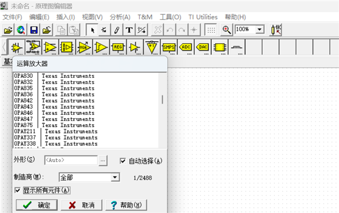Open the SMPS components icon
The width and height of the screenshot is (339, 213).
[168, 47]
